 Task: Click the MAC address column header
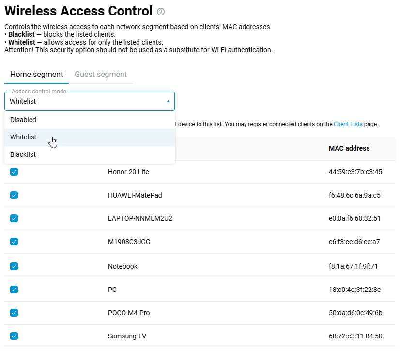tap(349, 148)
